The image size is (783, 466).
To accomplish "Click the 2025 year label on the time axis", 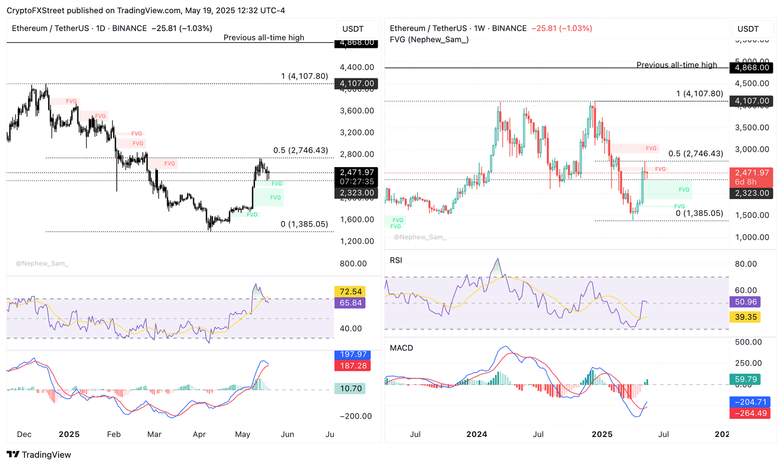I will pyautogui.click(x=69, y=434).
